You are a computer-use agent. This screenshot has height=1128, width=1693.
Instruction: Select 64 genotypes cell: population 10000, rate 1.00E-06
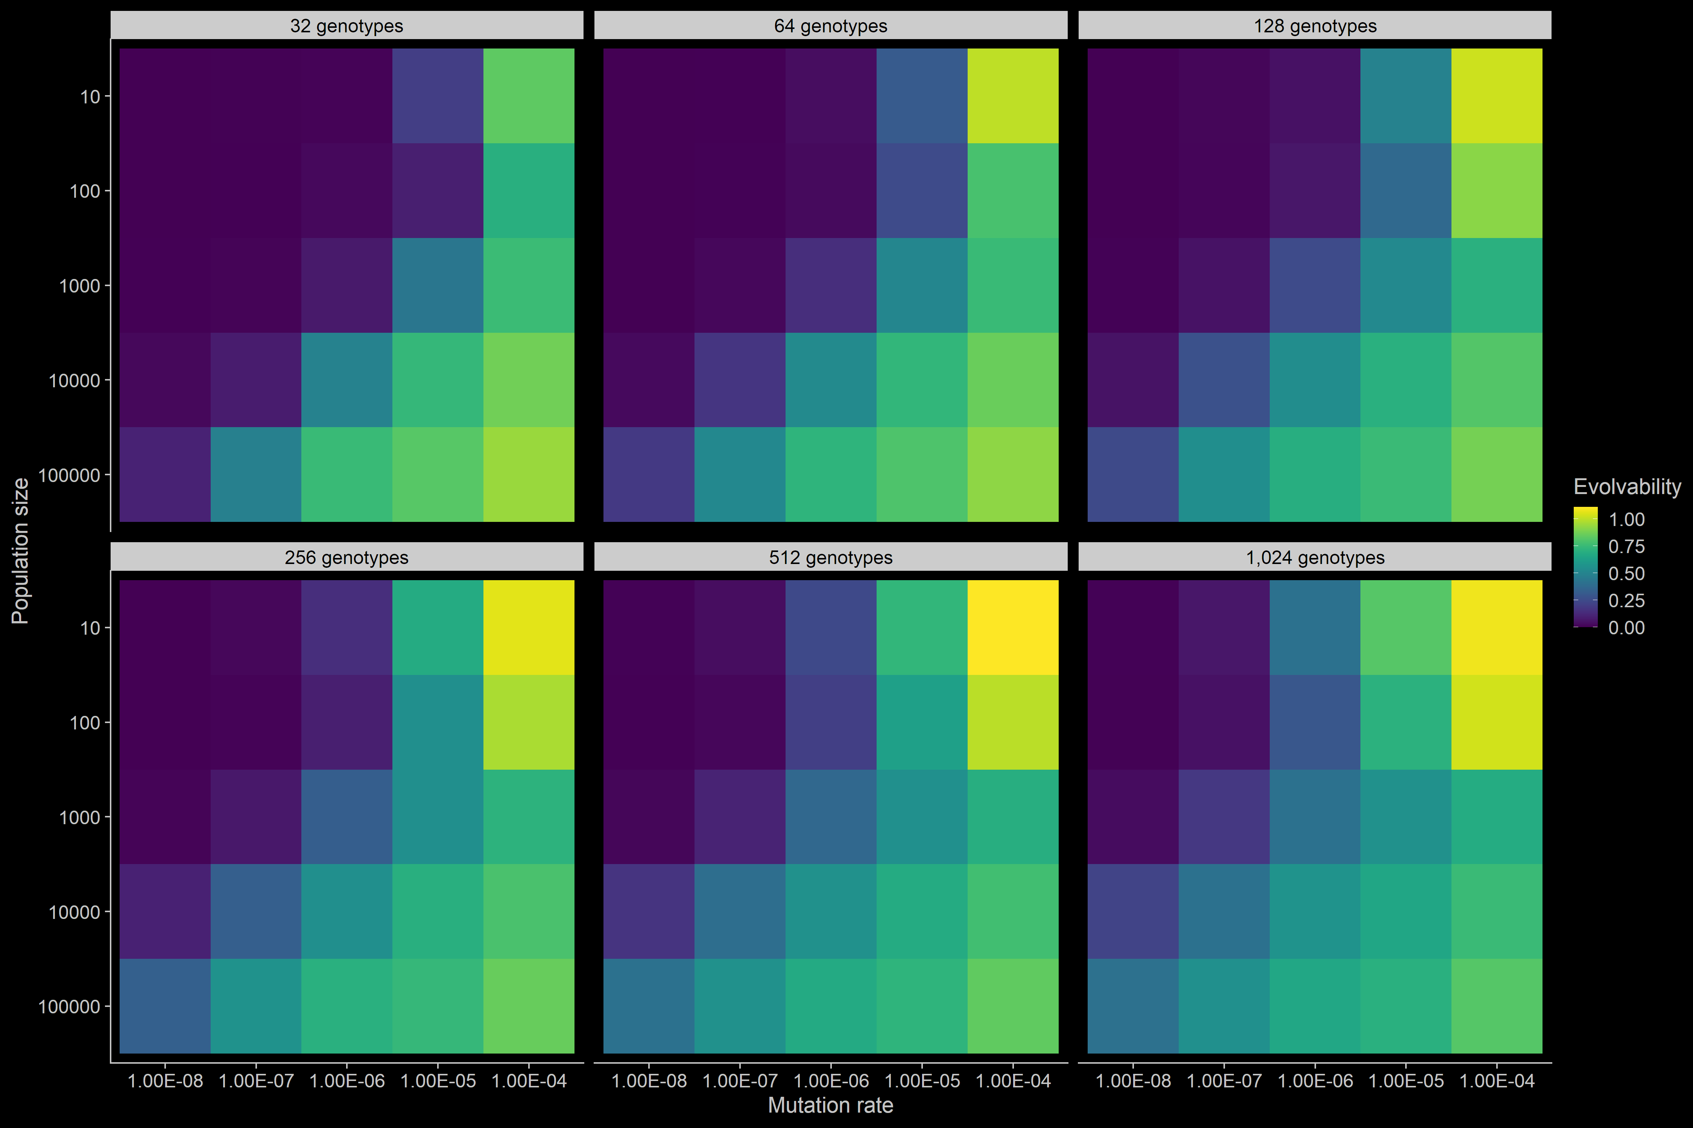tap(831, 381)
